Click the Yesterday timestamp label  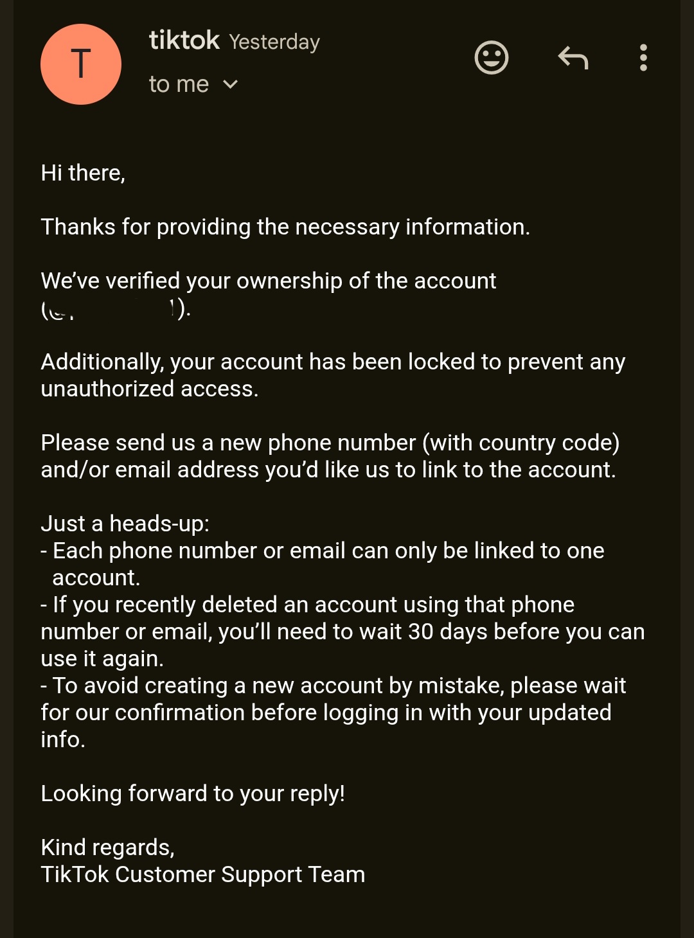coord(274,42)
